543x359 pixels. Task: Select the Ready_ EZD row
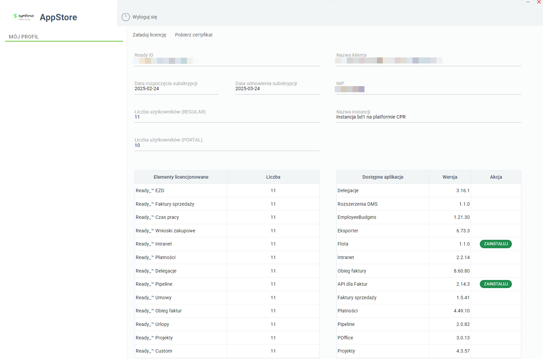[227, 190]
